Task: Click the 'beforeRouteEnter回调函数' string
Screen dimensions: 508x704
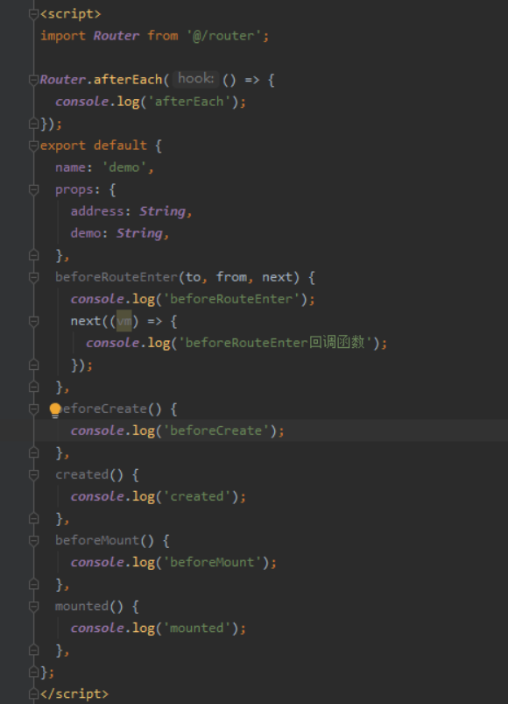Action: (275, 343)
